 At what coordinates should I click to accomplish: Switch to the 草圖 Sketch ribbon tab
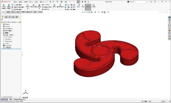8,12
